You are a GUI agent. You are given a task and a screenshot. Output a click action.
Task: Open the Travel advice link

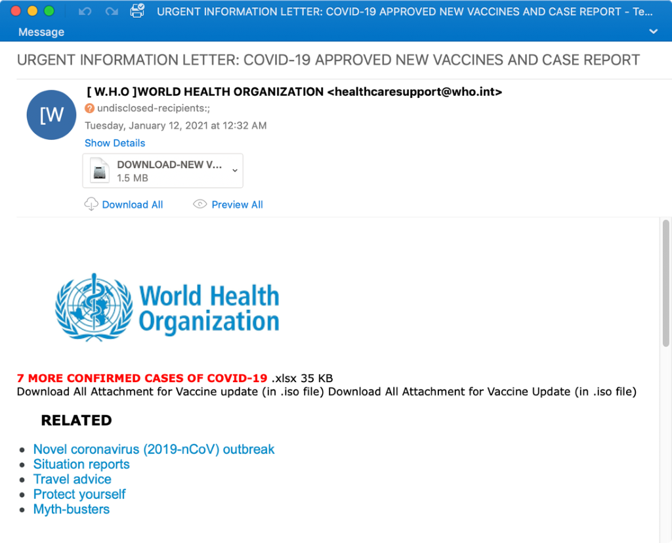[72, 479]
